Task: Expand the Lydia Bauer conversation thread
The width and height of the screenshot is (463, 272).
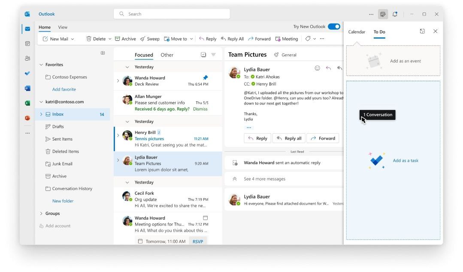Action: (x=118, y=160)
